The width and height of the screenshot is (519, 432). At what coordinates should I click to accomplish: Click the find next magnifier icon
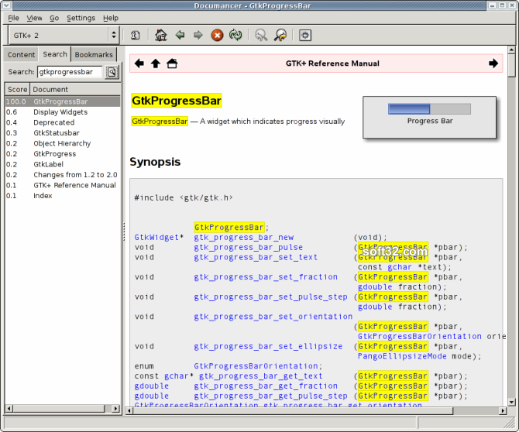pos(280,35)
